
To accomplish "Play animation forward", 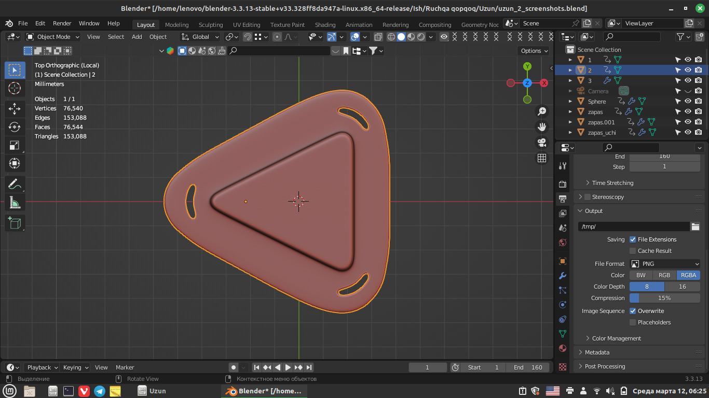I will [288, 367].
